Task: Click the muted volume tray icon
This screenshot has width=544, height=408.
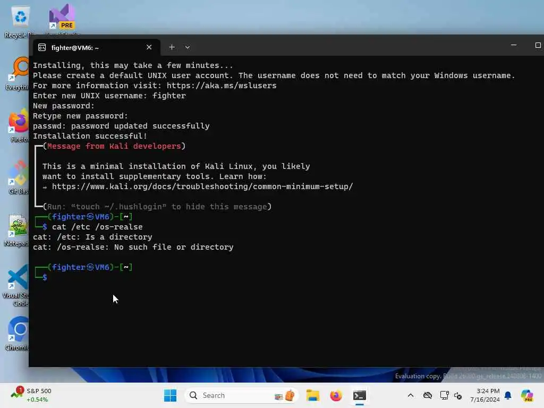Action: coord(458,395)
